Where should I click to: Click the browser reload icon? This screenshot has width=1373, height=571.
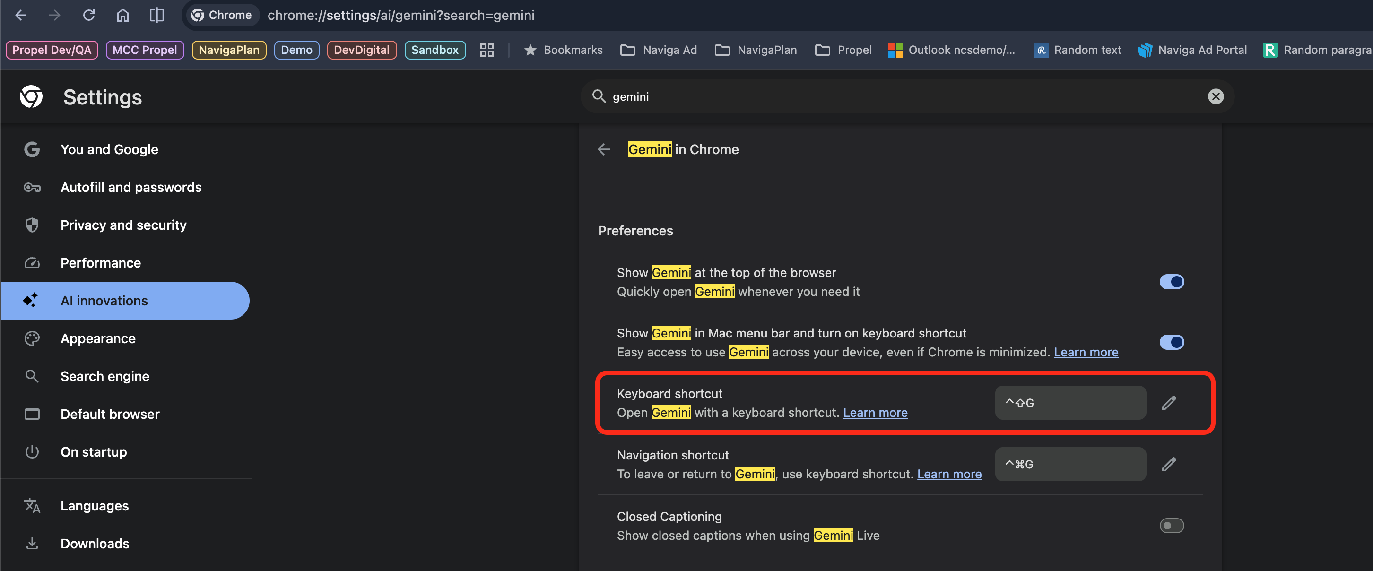(88, 15)
